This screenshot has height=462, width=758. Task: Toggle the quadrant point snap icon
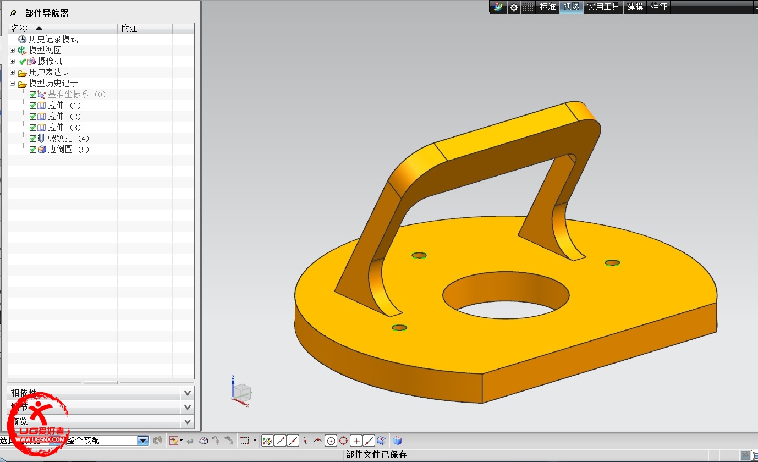344,441
